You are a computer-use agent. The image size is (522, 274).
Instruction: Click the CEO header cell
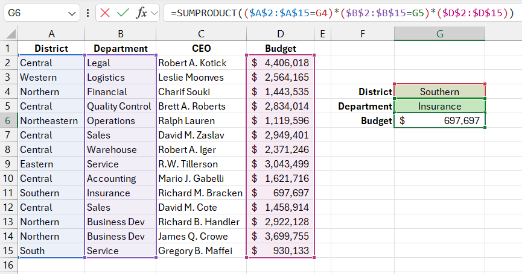click(201, 49)
